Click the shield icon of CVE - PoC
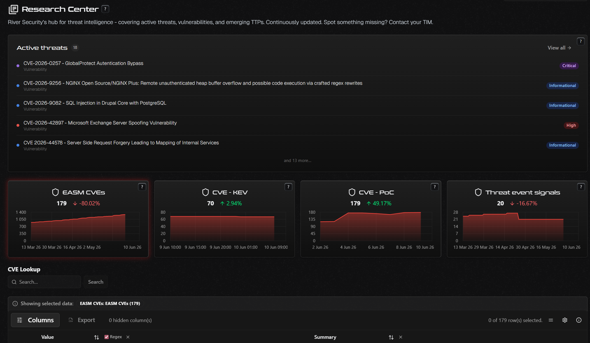The height and width of the screenshot is (343, 590). (352, 192)
